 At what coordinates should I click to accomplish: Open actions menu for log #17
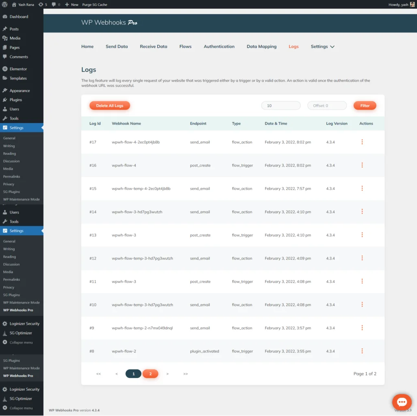[362, 142]
